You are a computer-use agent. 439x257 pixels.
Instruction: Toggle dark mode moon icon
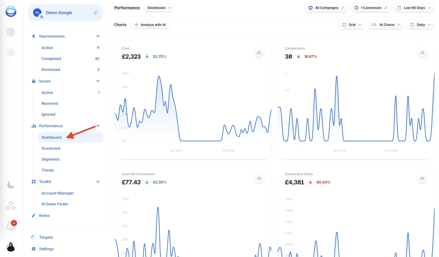[x=11, y=185]
